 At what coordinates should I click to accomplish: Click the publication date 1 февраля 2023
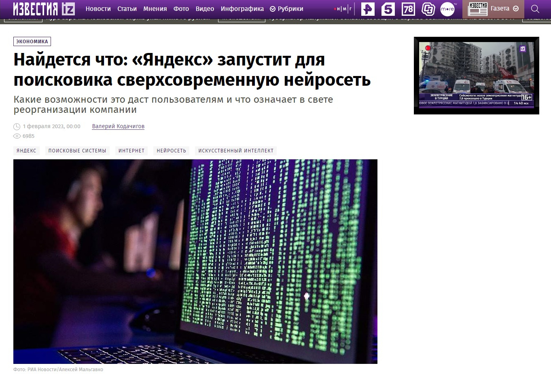pos(51,127)
